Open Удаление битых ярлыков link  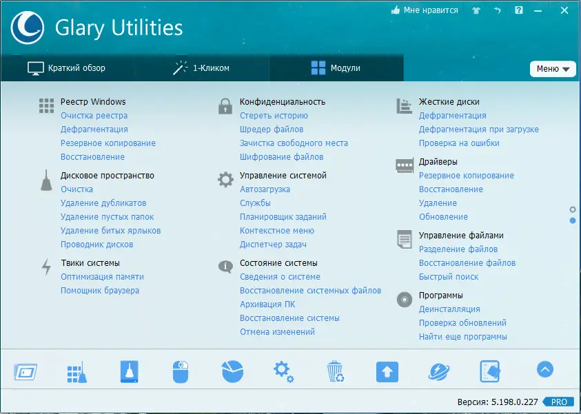coord(111,231)
